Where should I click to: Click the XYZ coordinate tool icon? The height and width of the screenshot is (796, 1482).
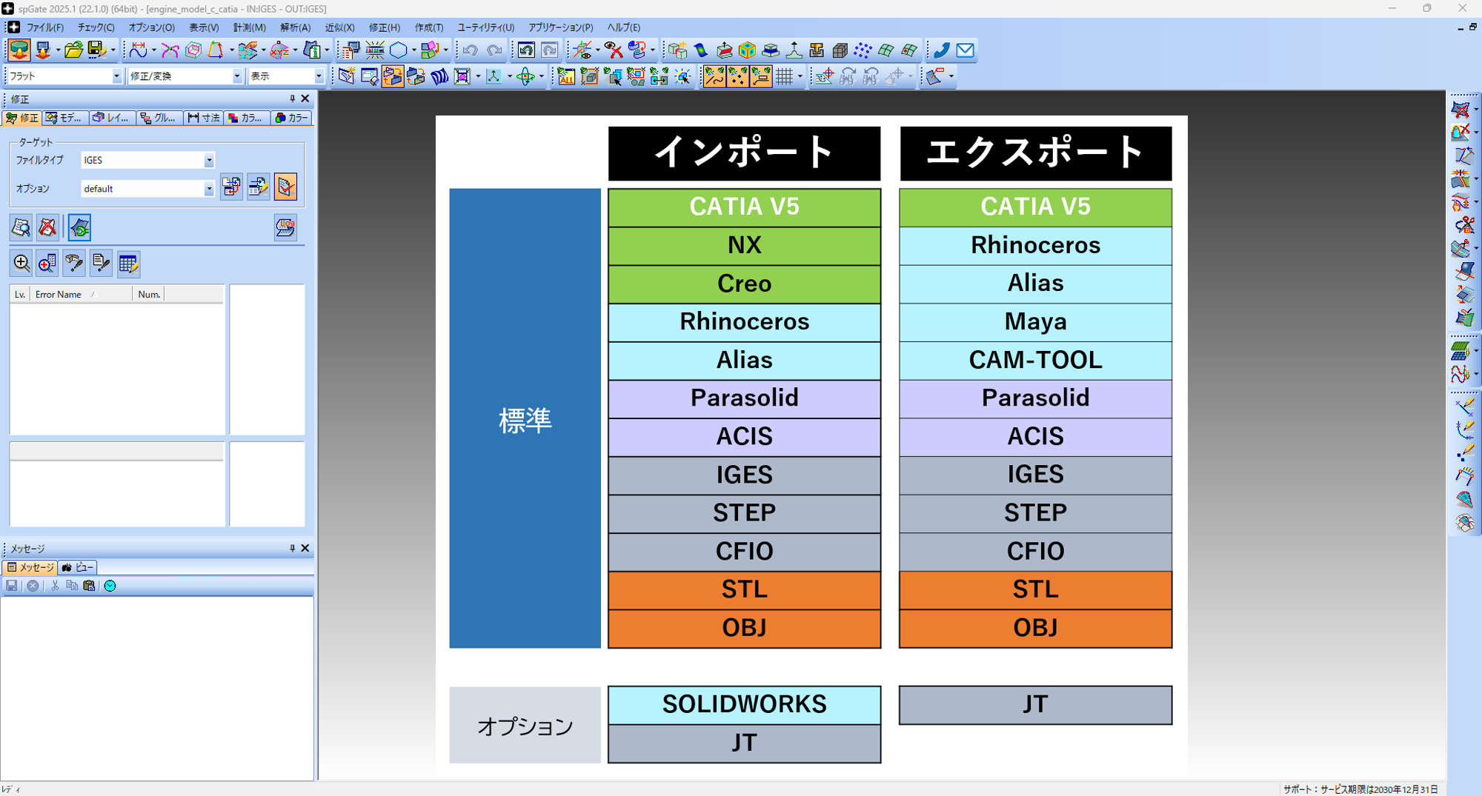click(280, 50)
